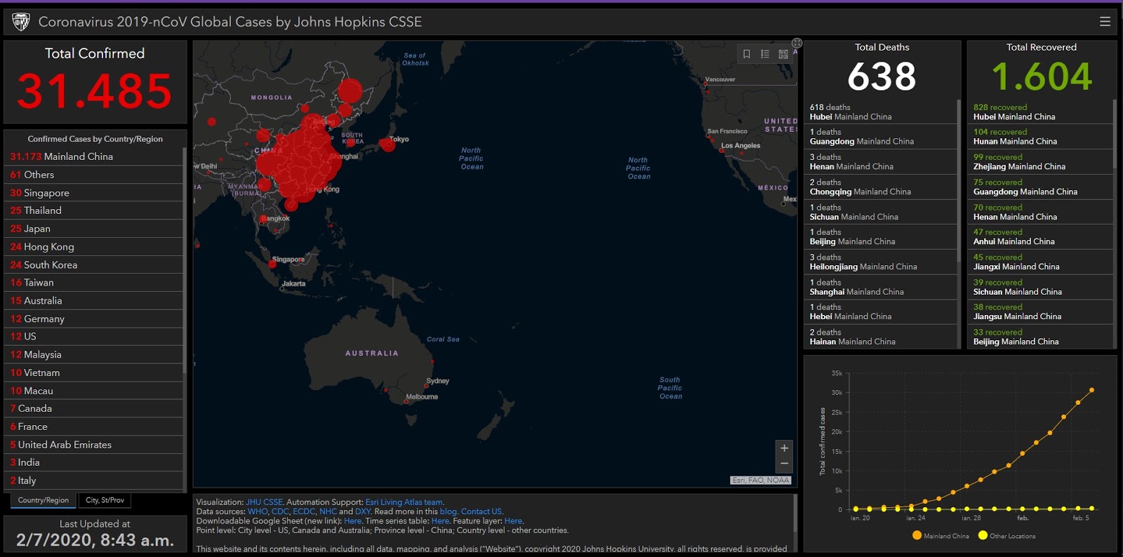Select India in the confirmed cases list
1123x557 pixels.
(93, 462)
